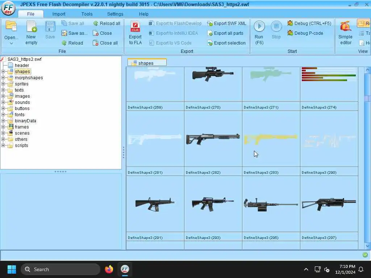Screen dimensions: 371x278
Task: Select the frames folder
Action: point(21,127)
